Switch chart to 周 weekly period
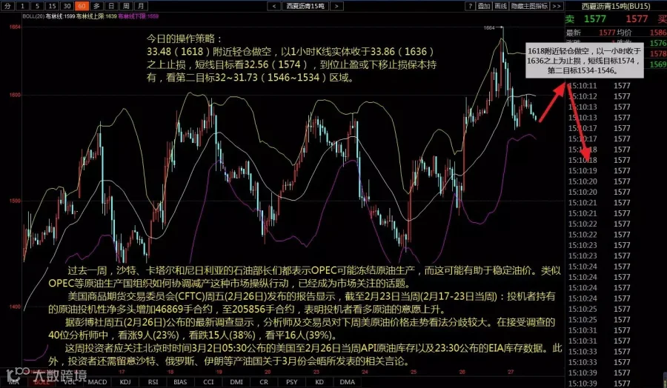This screenshot has height=388, width=667. [126, 6]
